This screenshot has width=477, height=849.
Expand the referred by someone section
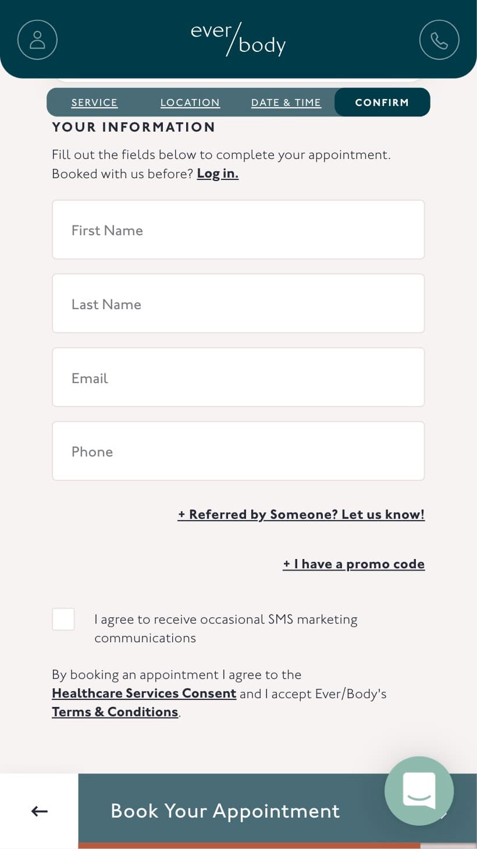click(x=301, y=515)
